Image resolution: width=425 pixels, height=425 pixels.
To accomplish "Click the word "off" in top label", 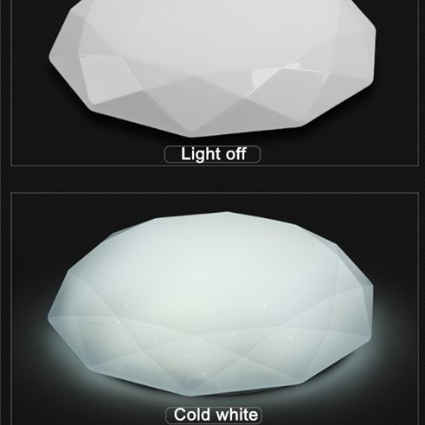I will click(x=235, y=153).
